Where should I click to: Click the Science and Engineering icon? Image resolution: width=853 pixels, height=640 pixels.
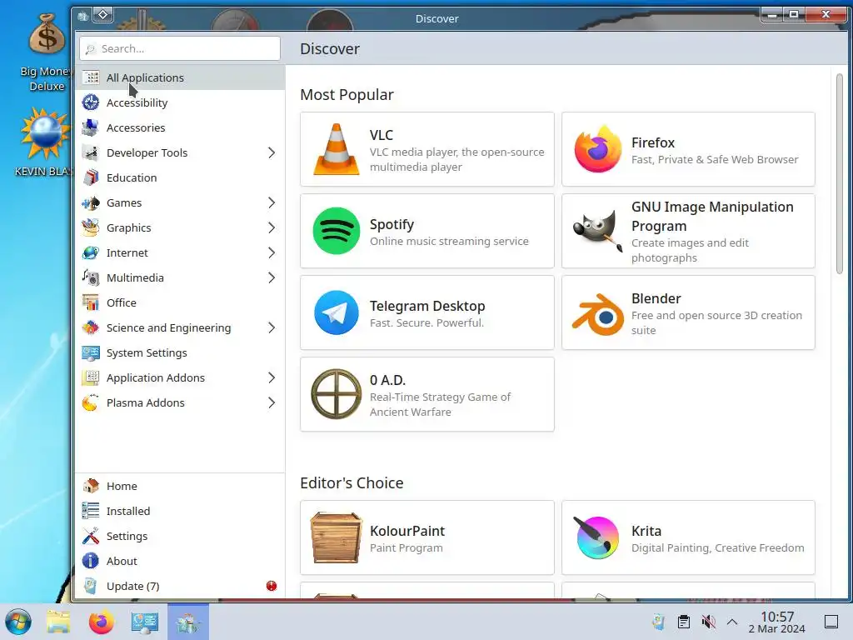90,327
